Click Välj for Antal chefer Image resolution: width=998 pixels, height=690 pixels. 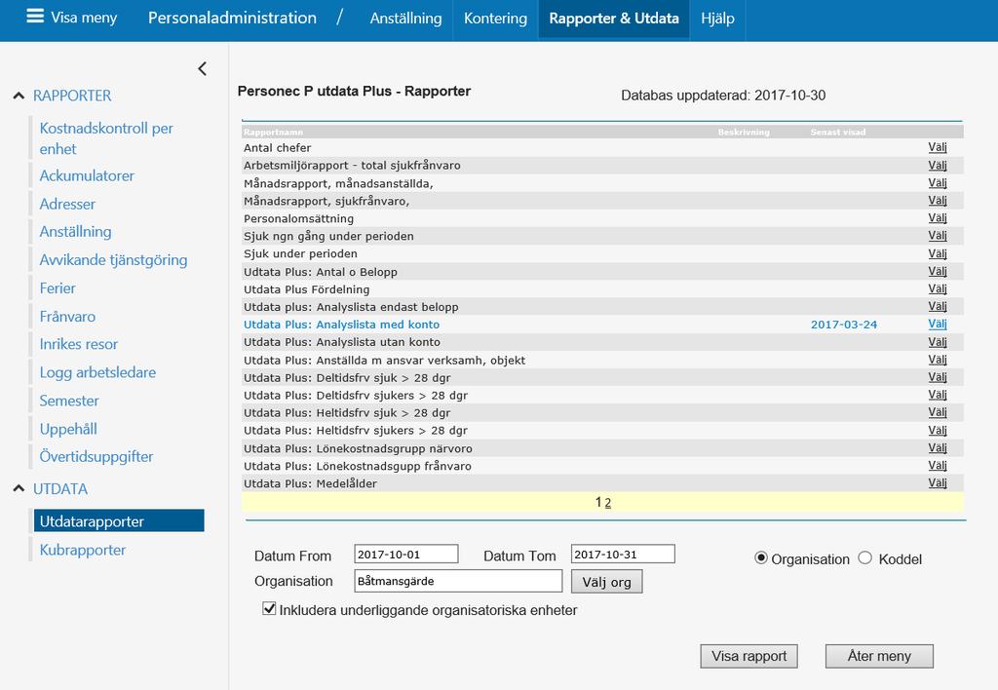point(937,148)
